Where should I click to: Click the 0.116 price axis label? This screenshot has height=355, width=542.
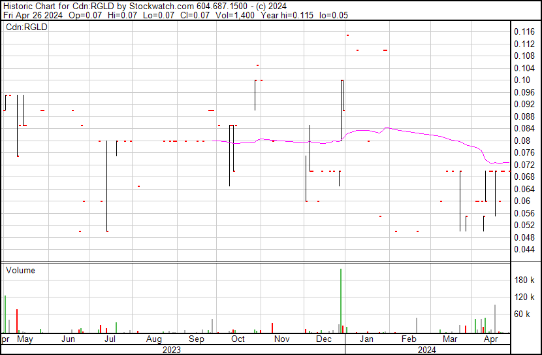tap(524, 32)
